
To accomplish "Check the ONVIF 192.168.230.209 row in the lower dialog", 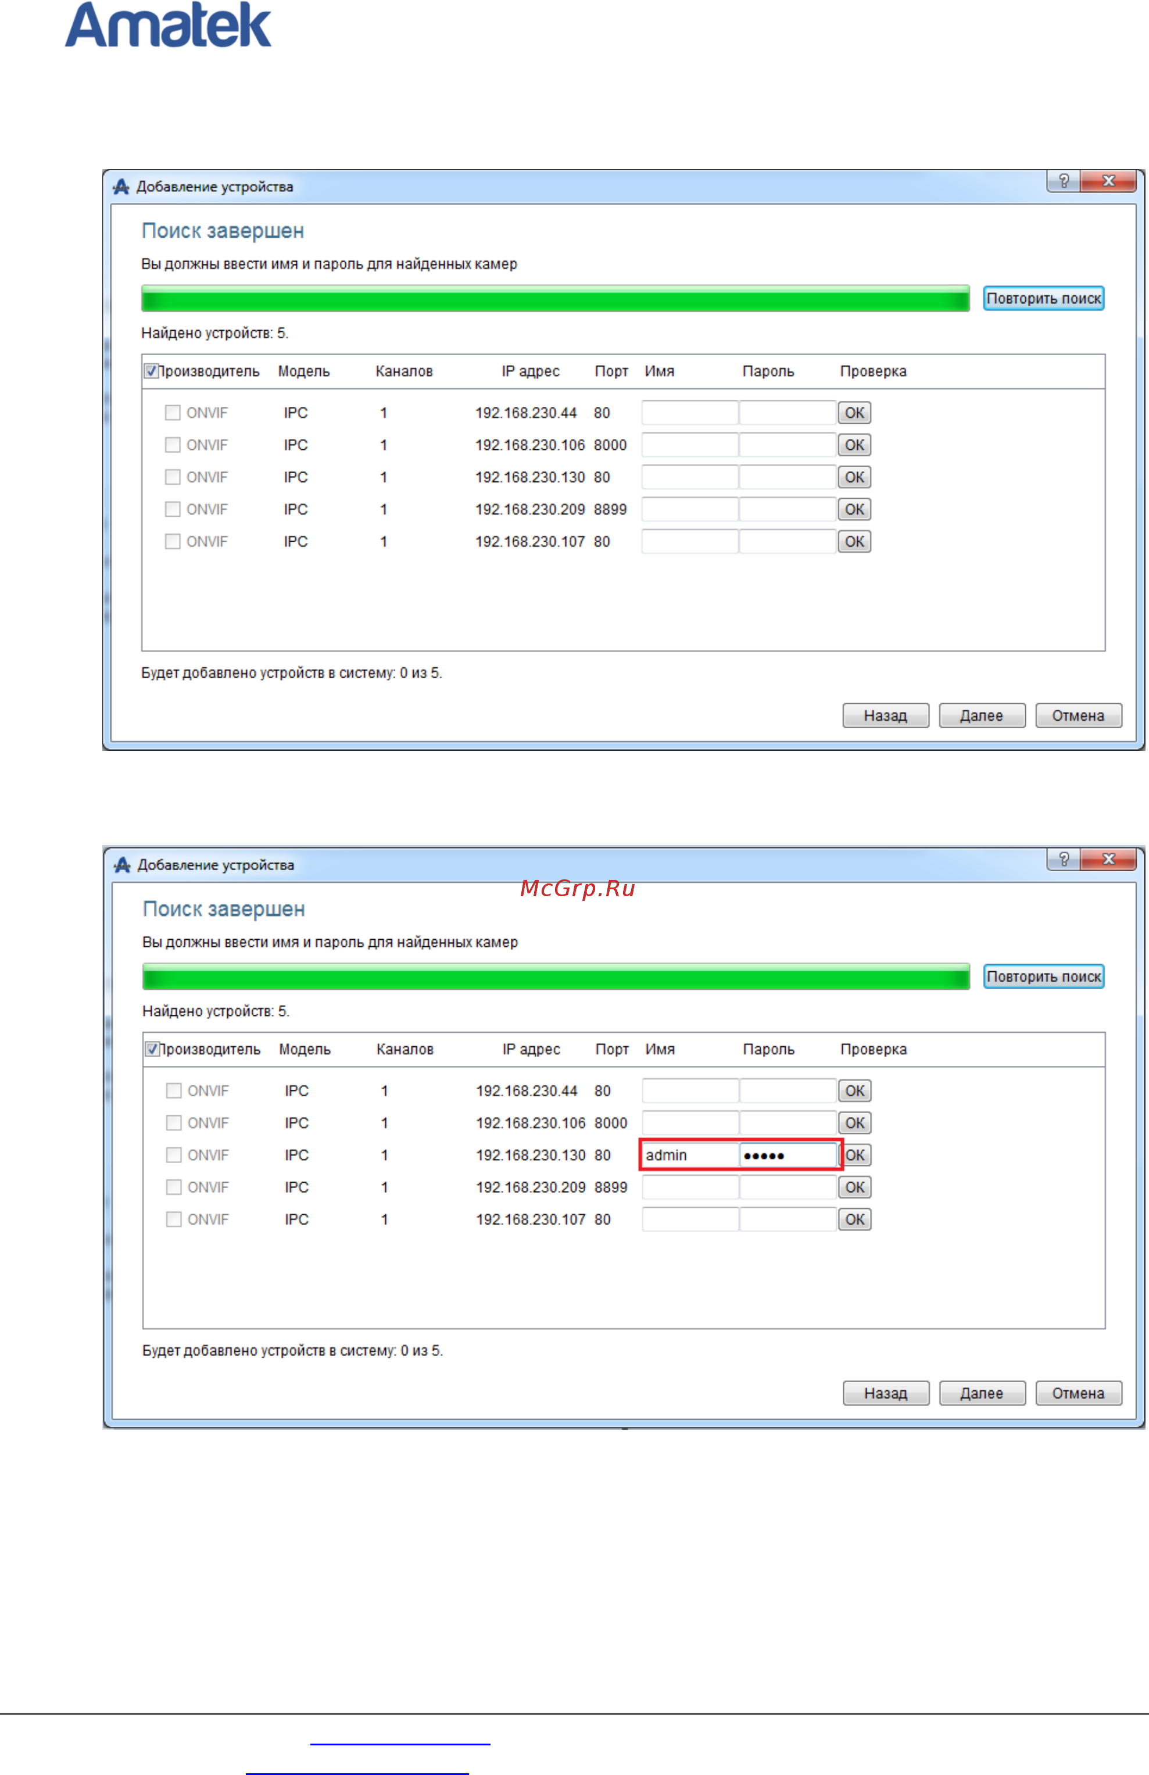I will point(174,1187).
